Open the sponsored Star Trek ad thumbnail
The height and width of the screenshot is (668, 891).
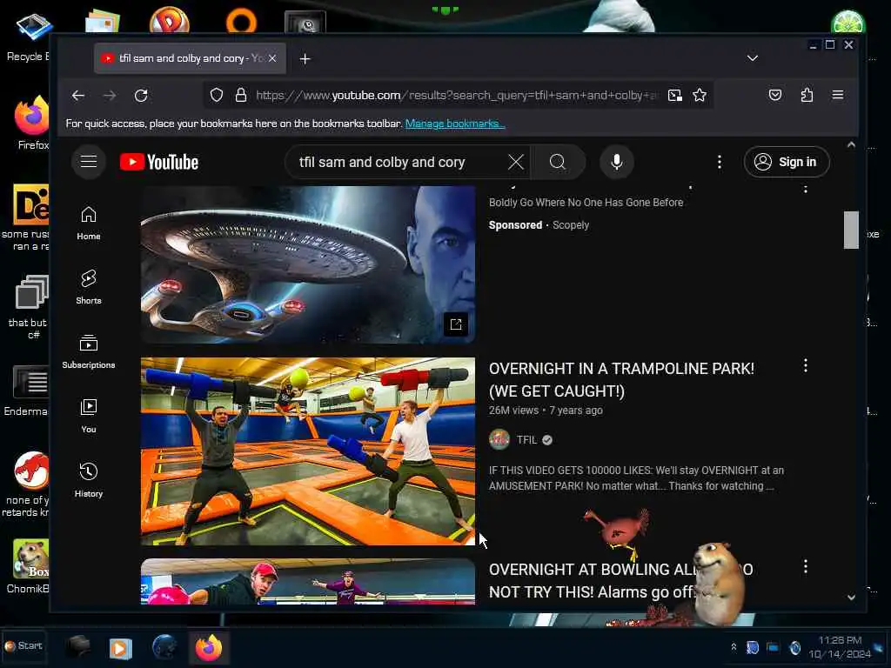tap(308, 264)
